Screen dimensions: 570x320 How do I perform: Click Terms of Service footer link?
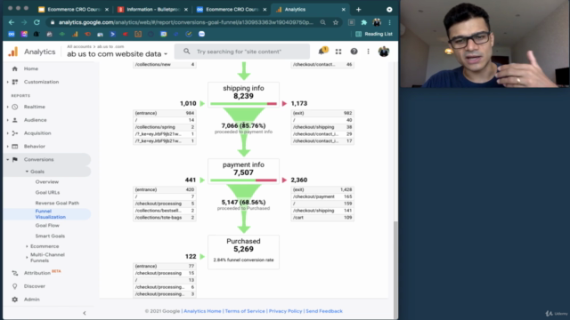tap(245, 311)
